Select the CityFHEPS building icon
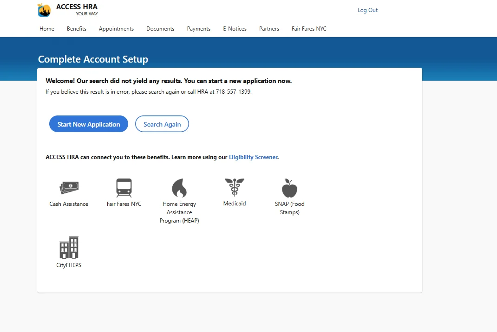 tap(69, 248)
